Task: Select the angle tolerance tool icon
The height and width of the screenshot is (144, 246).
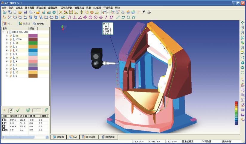Action: pyautogui.click(x=80, y=17)
